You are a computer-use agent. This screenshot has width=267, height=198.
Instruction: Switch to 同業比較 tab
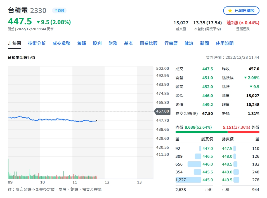tap(148, 43)
